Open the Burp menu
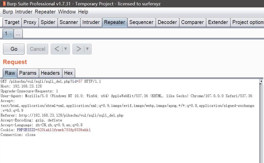 click(x=8, y=12)
